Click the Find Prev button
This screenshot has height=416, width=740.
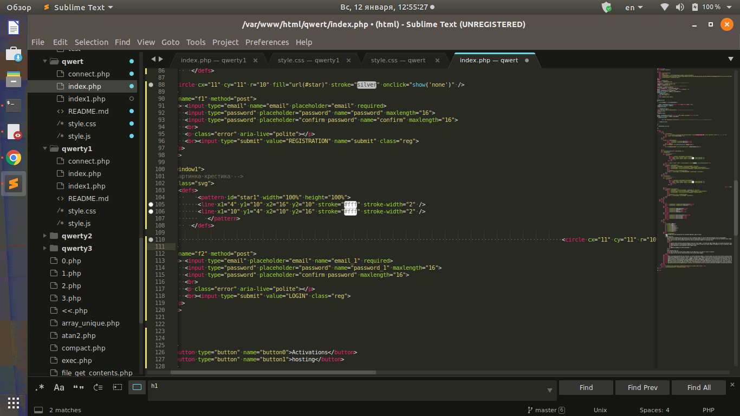coord(642,387)
